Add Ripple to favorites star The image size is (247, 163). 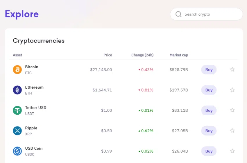pos(232,131)
